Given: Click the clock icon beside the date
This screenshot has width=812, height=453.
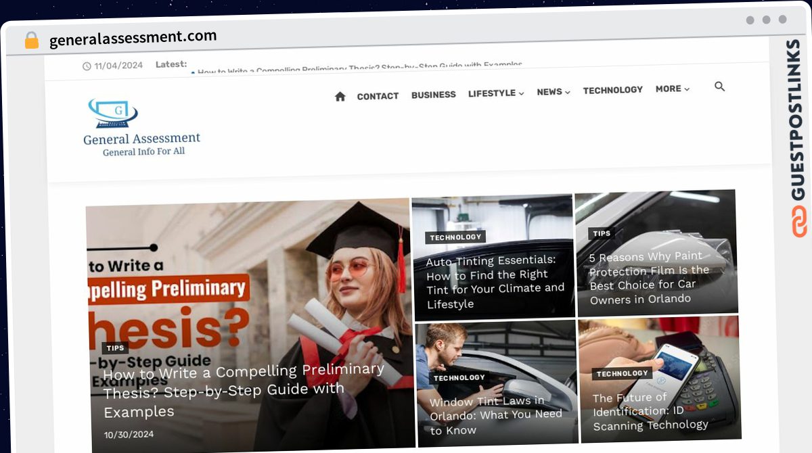Looking at the screenshot, I should coord(87,66).
